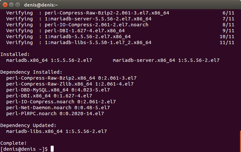Click the mariadb.x86_64 1:5.5.56-2.el7 entry
This screenshot has width=241, height=152.
[x=49, y=60]
